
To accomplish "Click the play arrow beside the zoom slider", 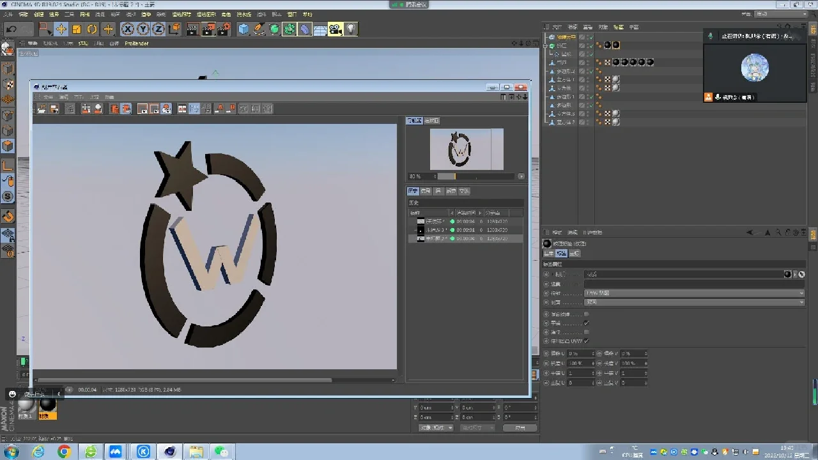I will click(521, 176).
